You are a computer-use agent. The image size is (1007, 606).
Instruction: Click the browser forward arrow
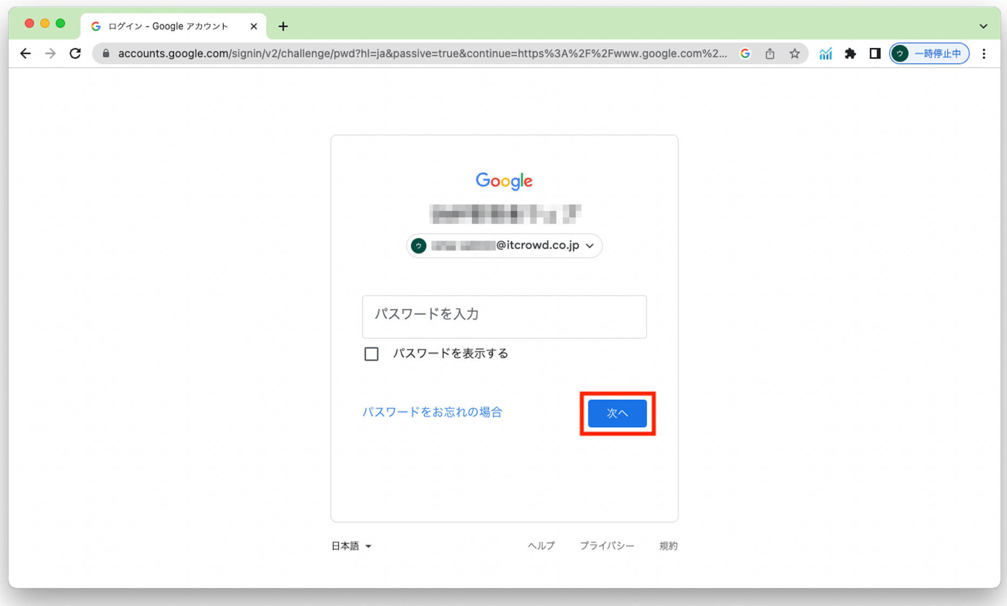point(50,53)
